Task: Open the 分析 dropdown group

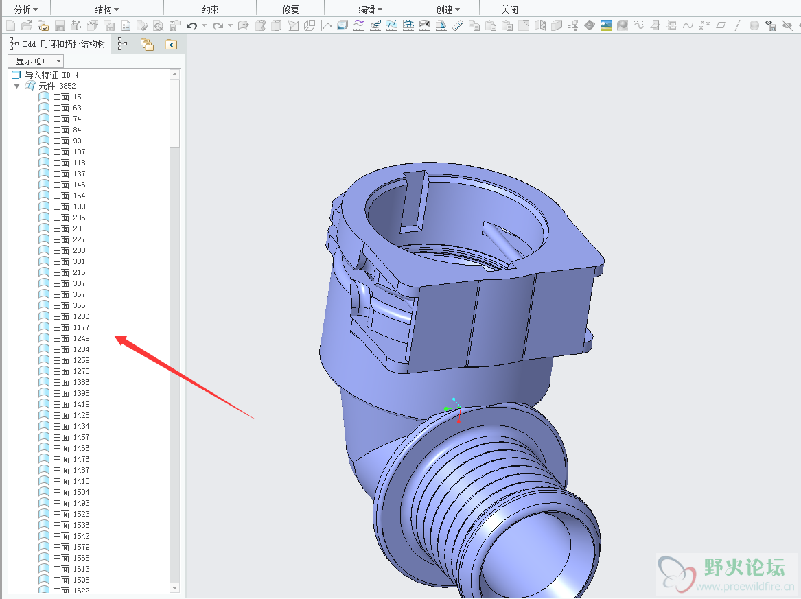Action: pos(25,9)
